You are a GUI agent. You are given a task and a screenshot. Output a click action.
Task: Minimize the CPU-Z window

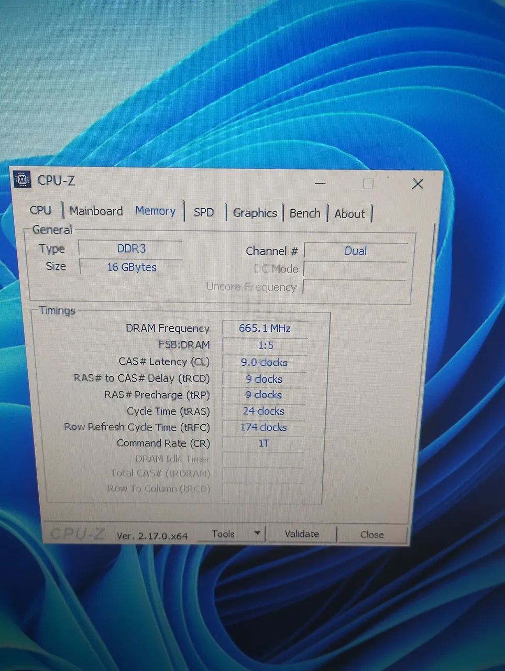pyautogui.click(x=321, y=183)
